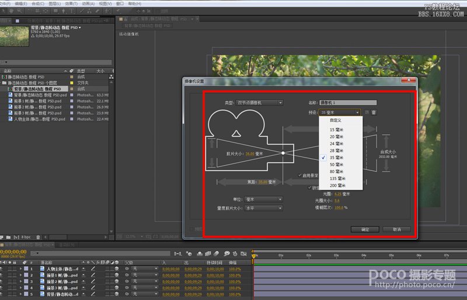The height and width of the screenshot is (300, 467).
Task: Open parent dropdown for layer 5
Action: (145, 294)
